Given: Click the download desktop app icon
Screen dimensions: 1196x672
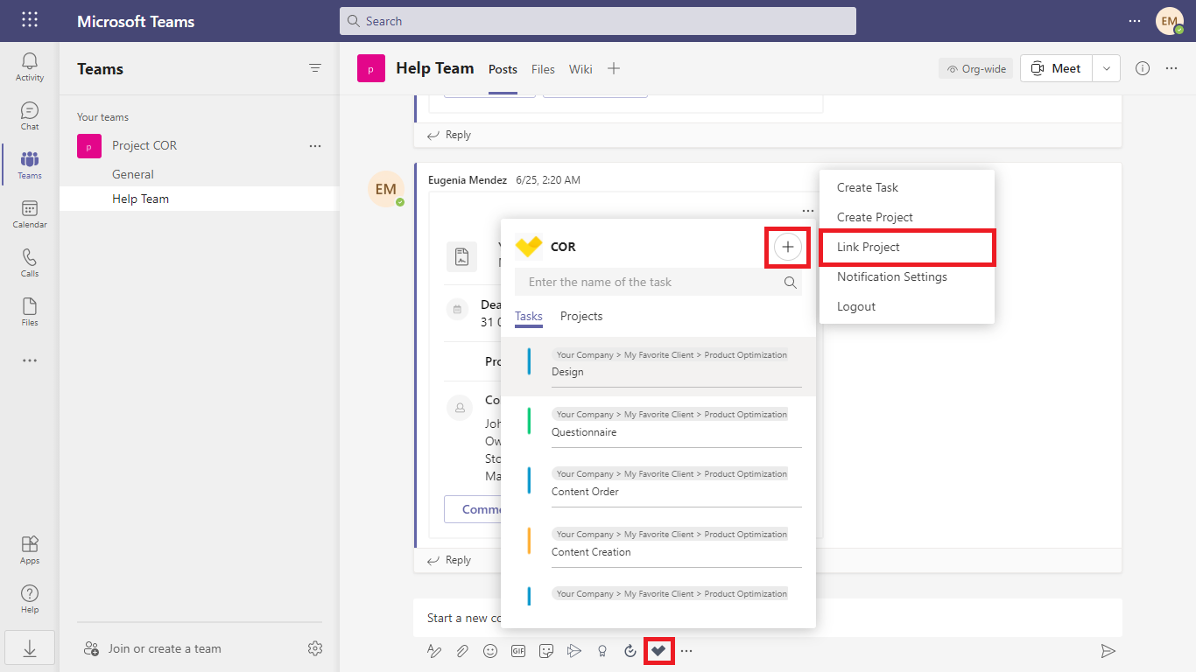Looking at the screenshot, I should [x=30, y=648].
